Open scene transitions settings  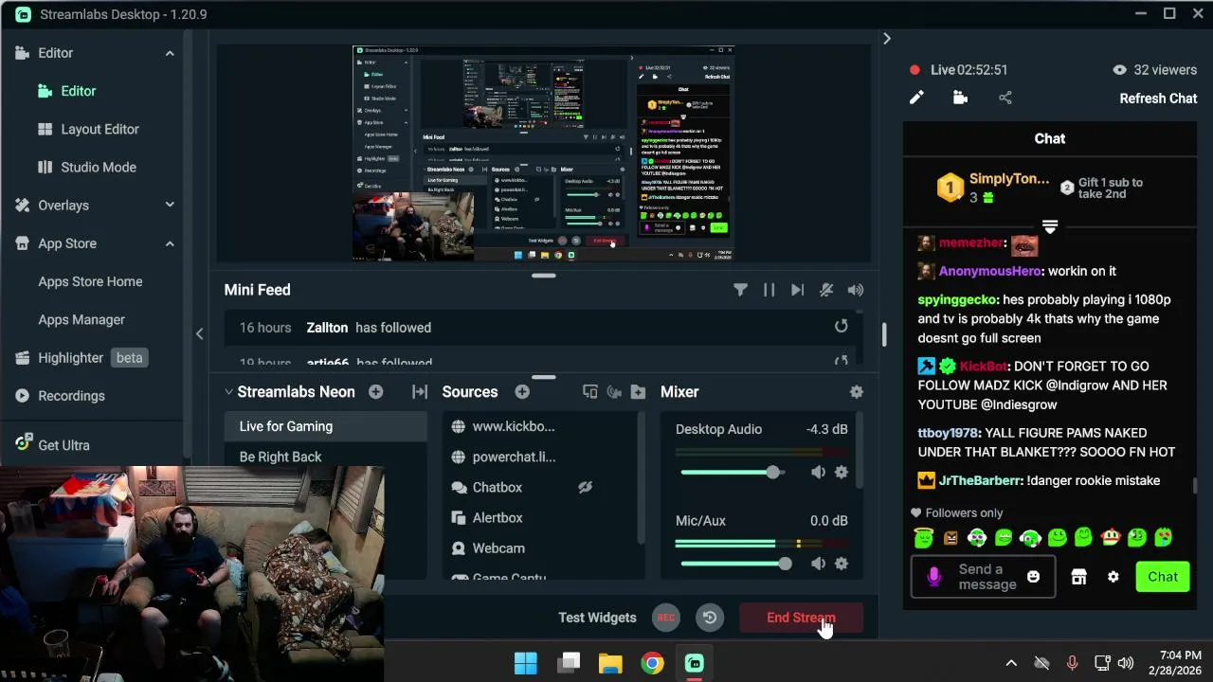tap(420, 391)
